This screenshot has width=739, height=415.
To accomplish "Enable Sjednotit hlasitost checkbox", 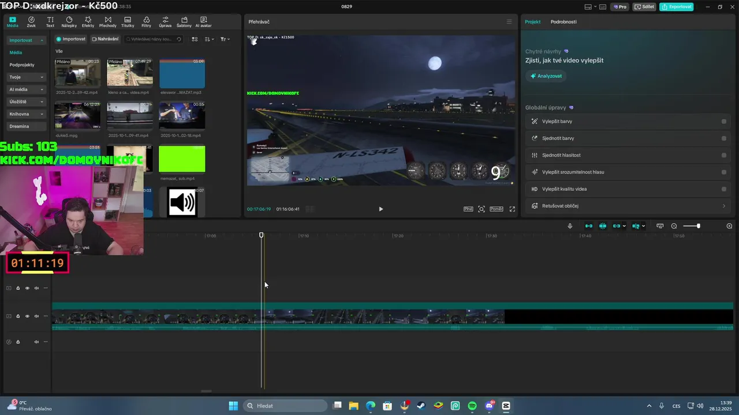I will click(724, 155).
